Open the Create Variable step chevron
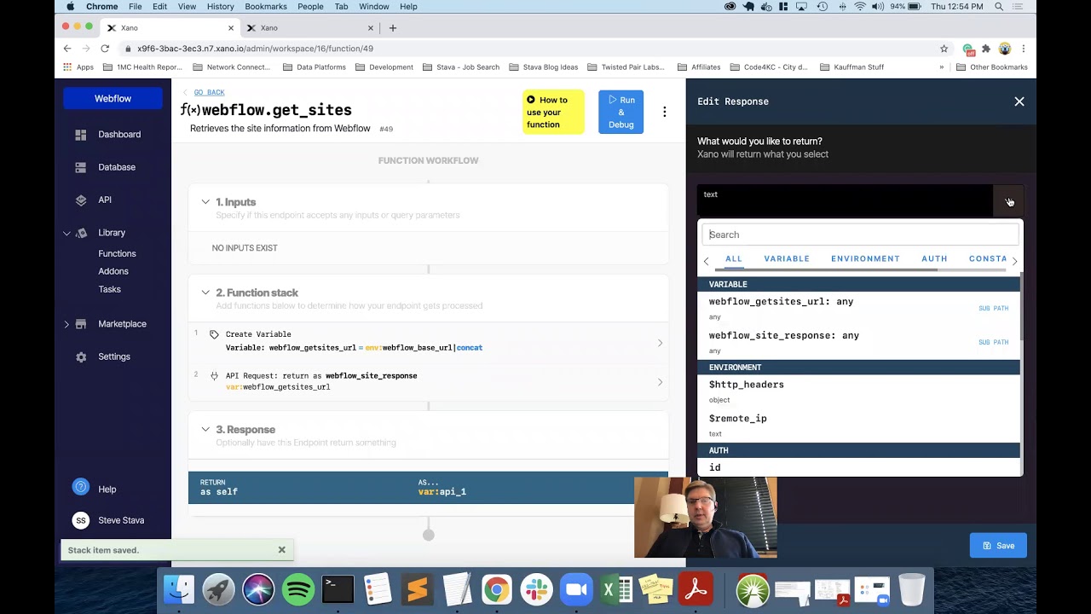The image size is (1091, 614). pos(660,343)
